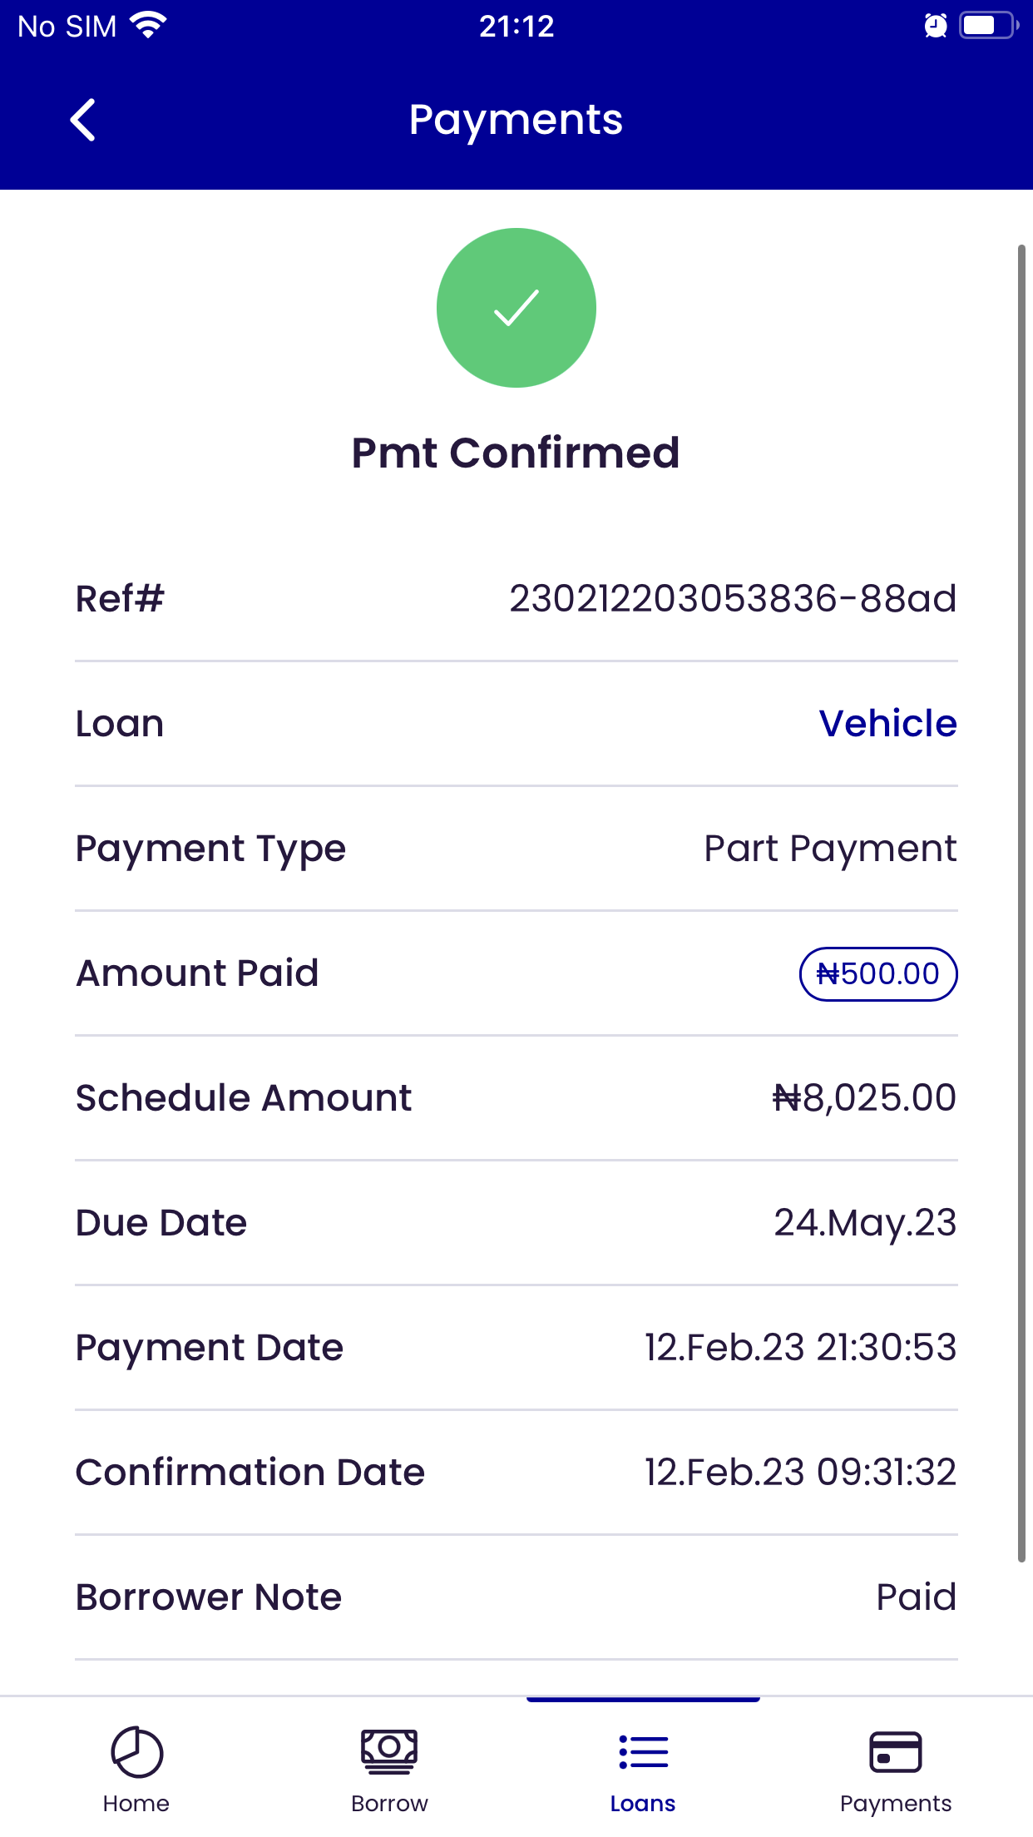
Task: Tap the battery indicator icon
Action: [x=988, y=26]
